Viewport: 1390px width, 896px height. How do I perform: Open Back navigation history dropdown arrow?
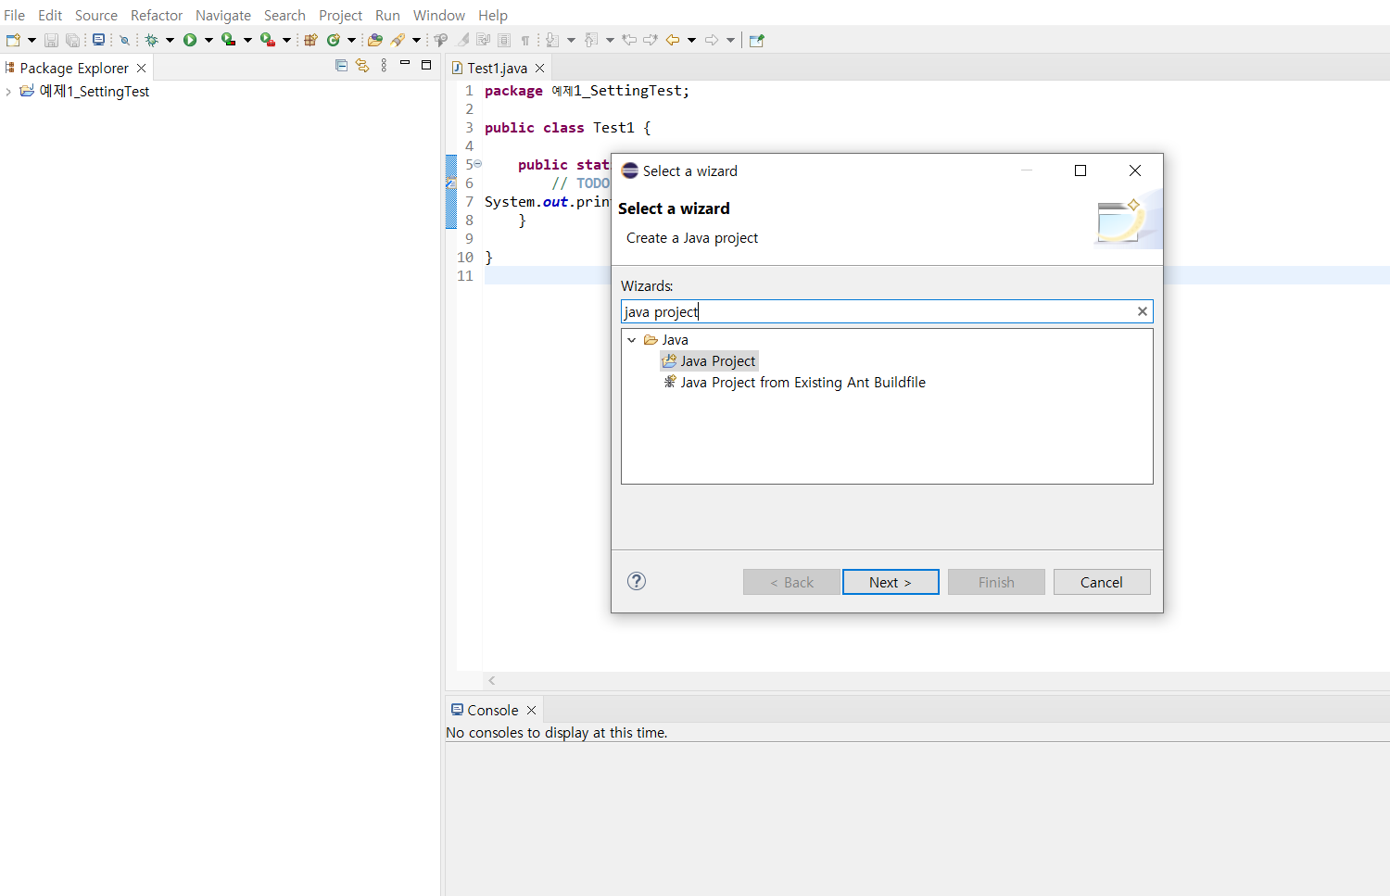(x=691, y=40)
